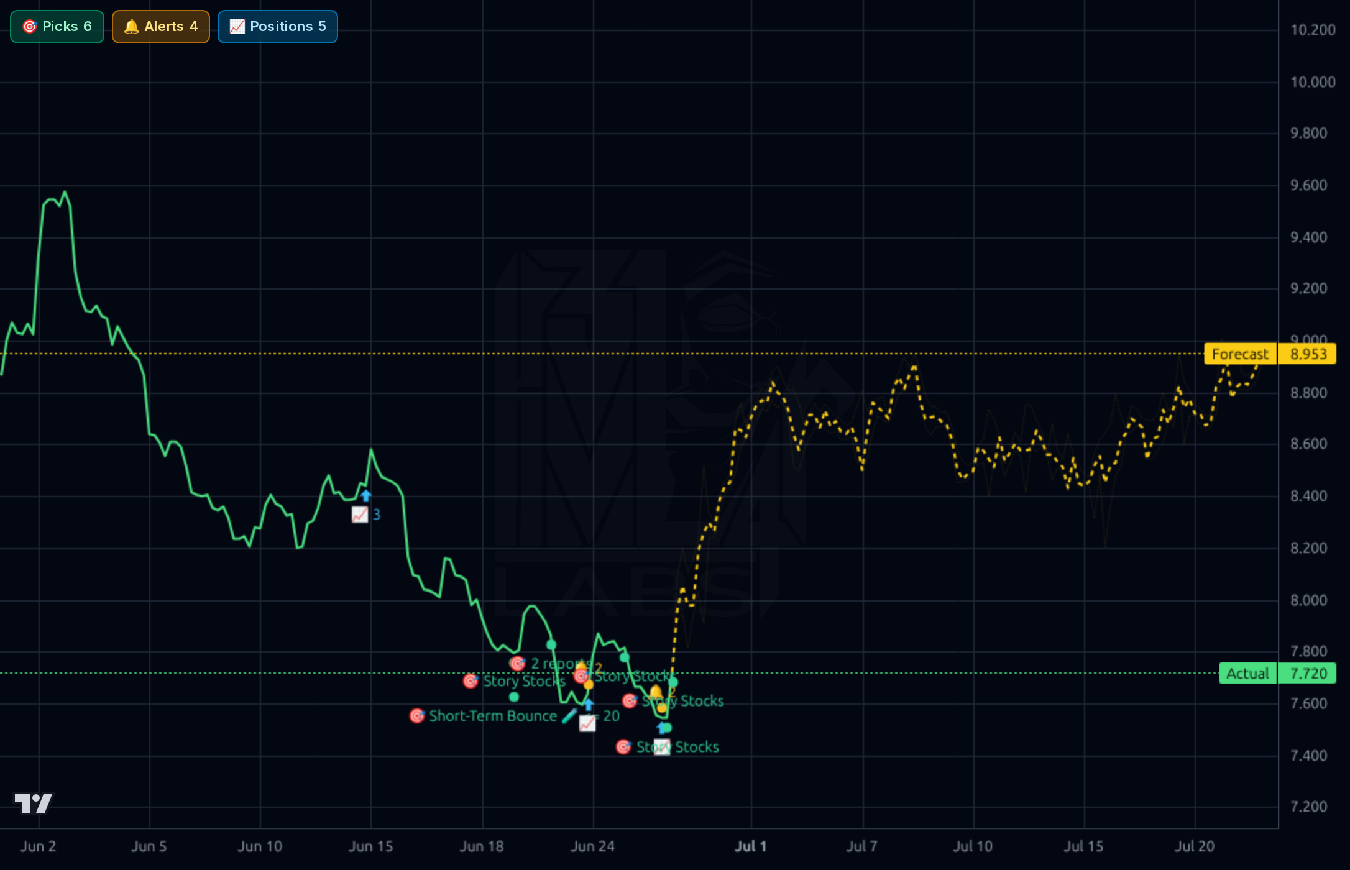This screenshot has height=870, width=1350.
Task: Click the test tube icon after Short-Term Bounce
Action: [569, 716]
